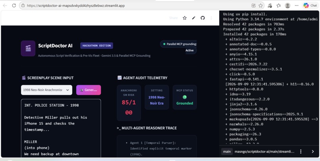Bookmark page with address bar star
This screenshot has height=161, width=320.
(260, 6)
